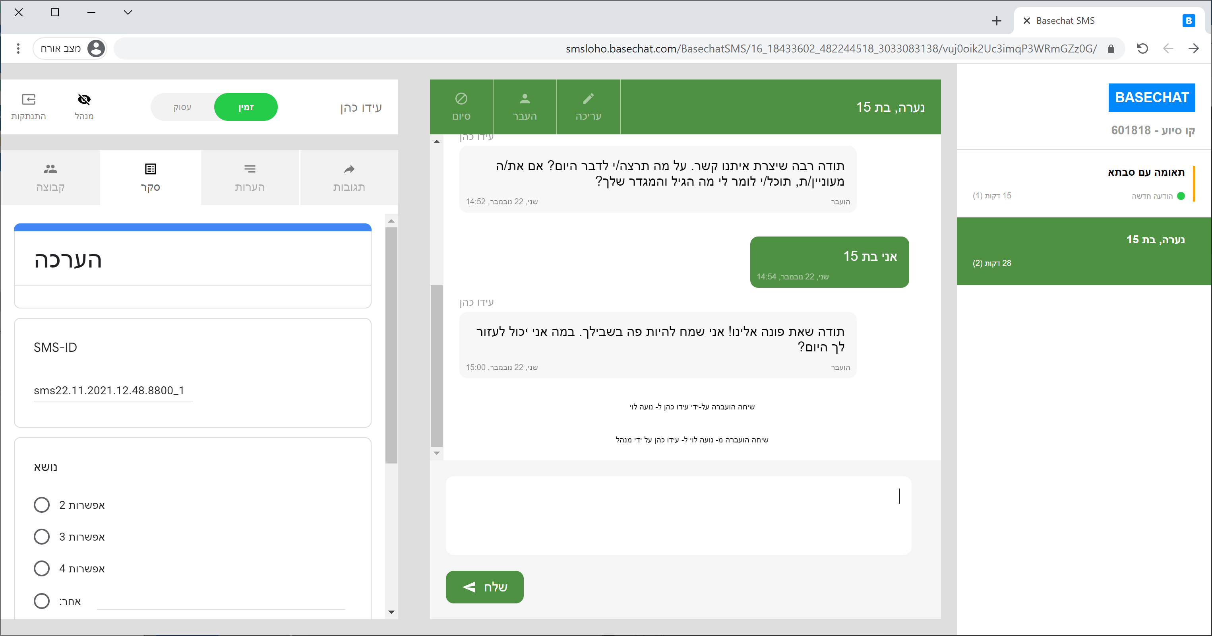The width and height of the screenshot is (1212, 636).
Task: Click the chat scrollbar down arrow
Action: pyautogui.click(x=437, y=453)
